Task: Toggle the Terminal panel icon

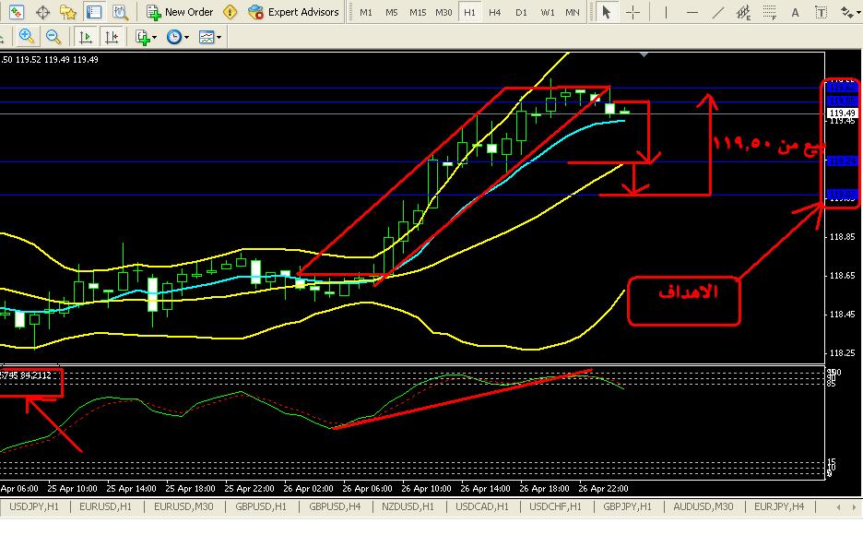Action: click(94, 12)
